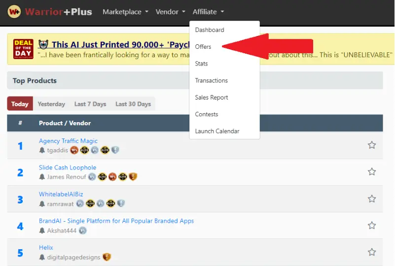Open the Slide Cash Loophole product link

click(68, 167)
